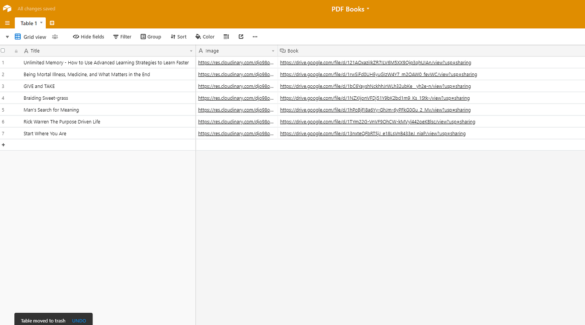
Task: Select all records via the header checkbox
Action: 3,50
